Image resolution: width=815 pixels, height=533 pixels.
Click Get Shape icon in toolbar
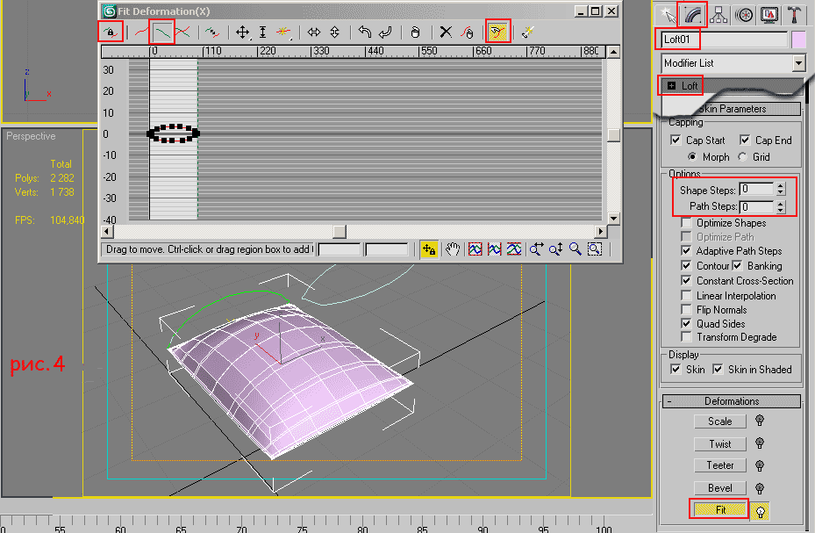point(498,32)
